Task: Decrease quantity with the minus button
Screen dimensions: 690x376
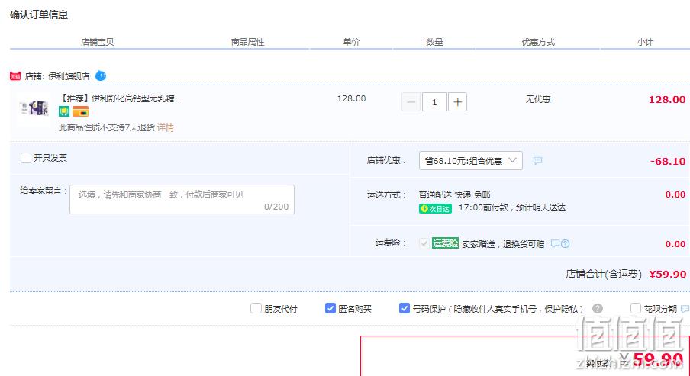Action: click(x=411, y=102)
